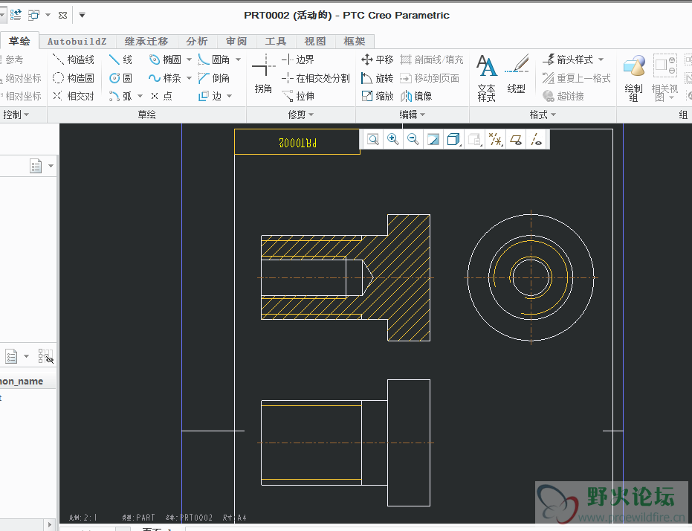Expand the Spline (样条) dropdown arrow
This screenshot has width=692, height=531.
pyautogui.click(x=189, y=78)
